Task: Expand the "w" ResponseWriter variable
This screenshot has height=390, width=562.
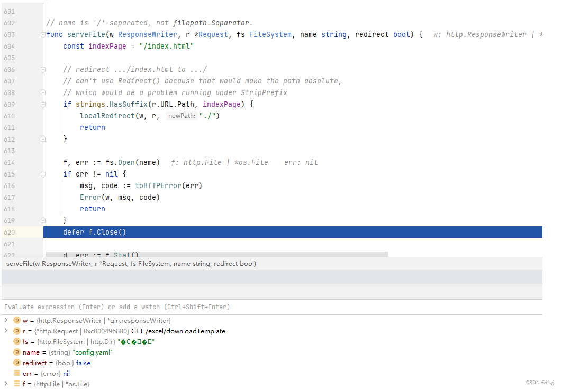Action: tap(5, 320)
